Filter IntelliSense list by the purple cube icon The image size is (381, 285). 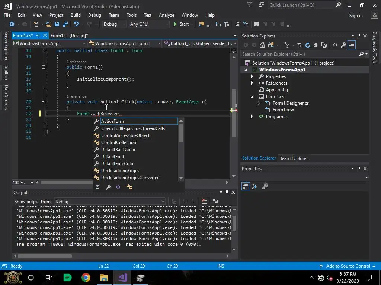point(118,187)
